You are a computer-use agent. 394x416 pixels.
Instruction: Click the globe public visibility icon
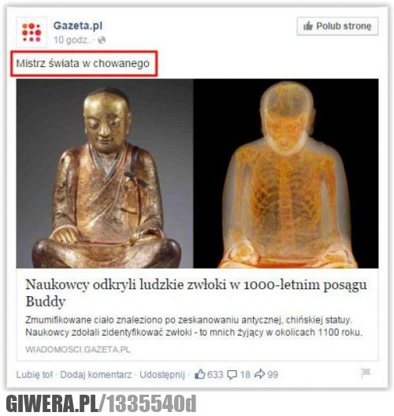[102, 40]
